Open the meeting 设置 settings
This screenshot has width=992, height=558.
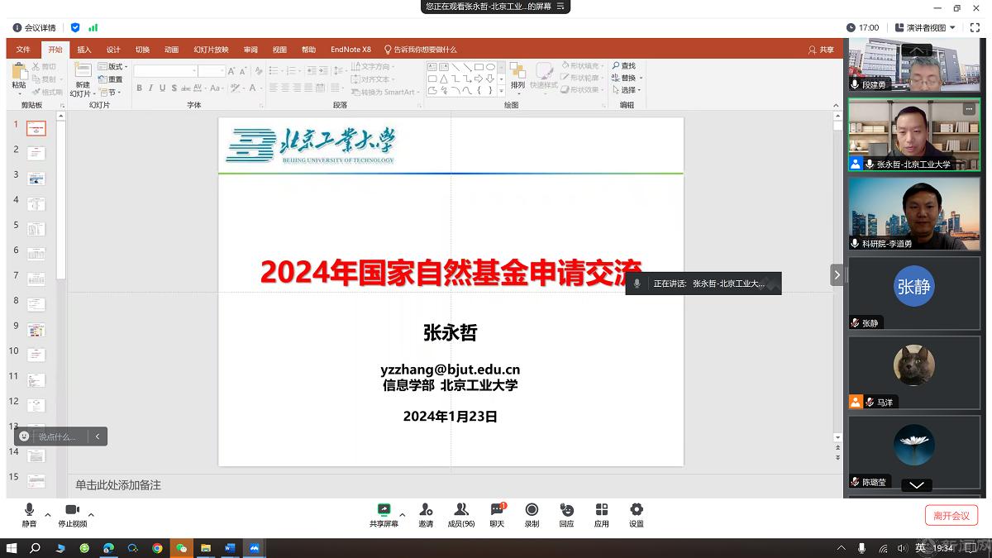[x=636, y=514]
